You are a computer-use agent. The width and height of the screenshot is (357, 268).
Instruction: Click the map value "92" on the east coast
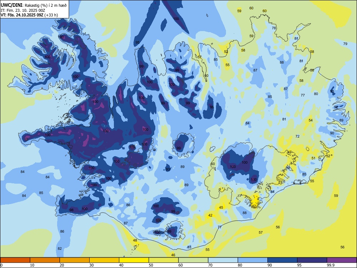click(336, 107)
